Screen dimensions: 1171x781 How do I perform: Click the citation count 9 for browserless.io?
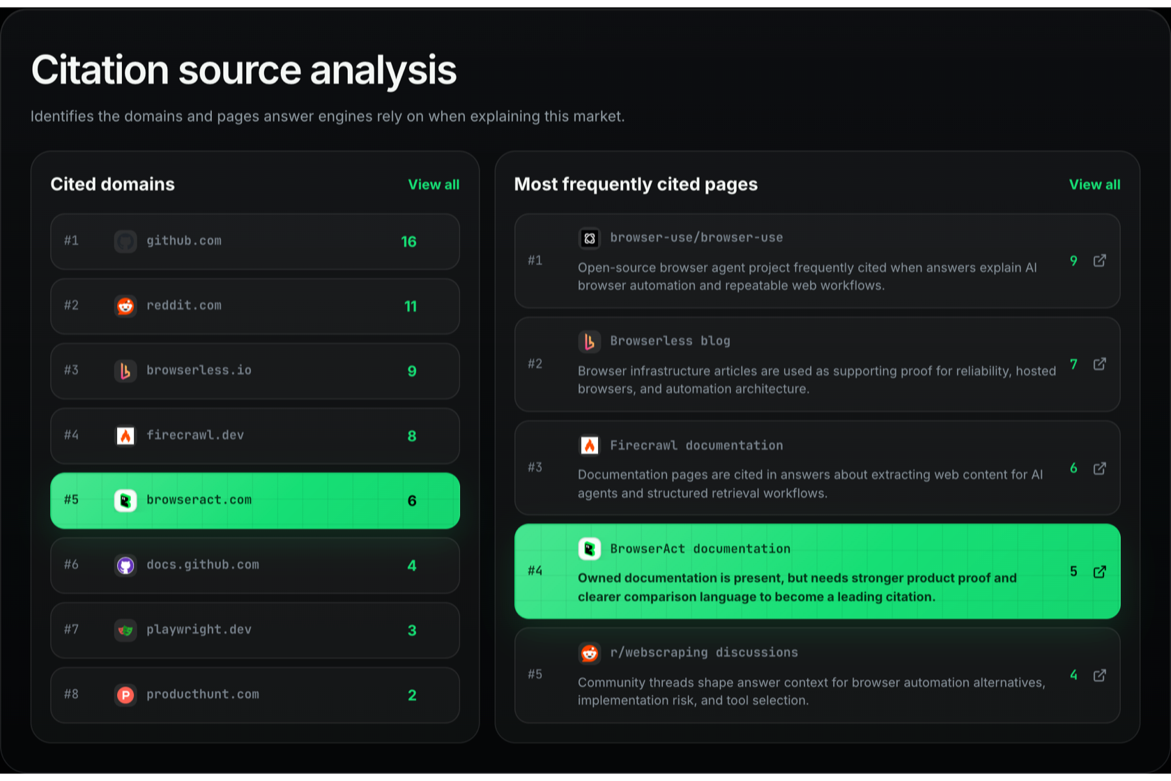point(412,372)
